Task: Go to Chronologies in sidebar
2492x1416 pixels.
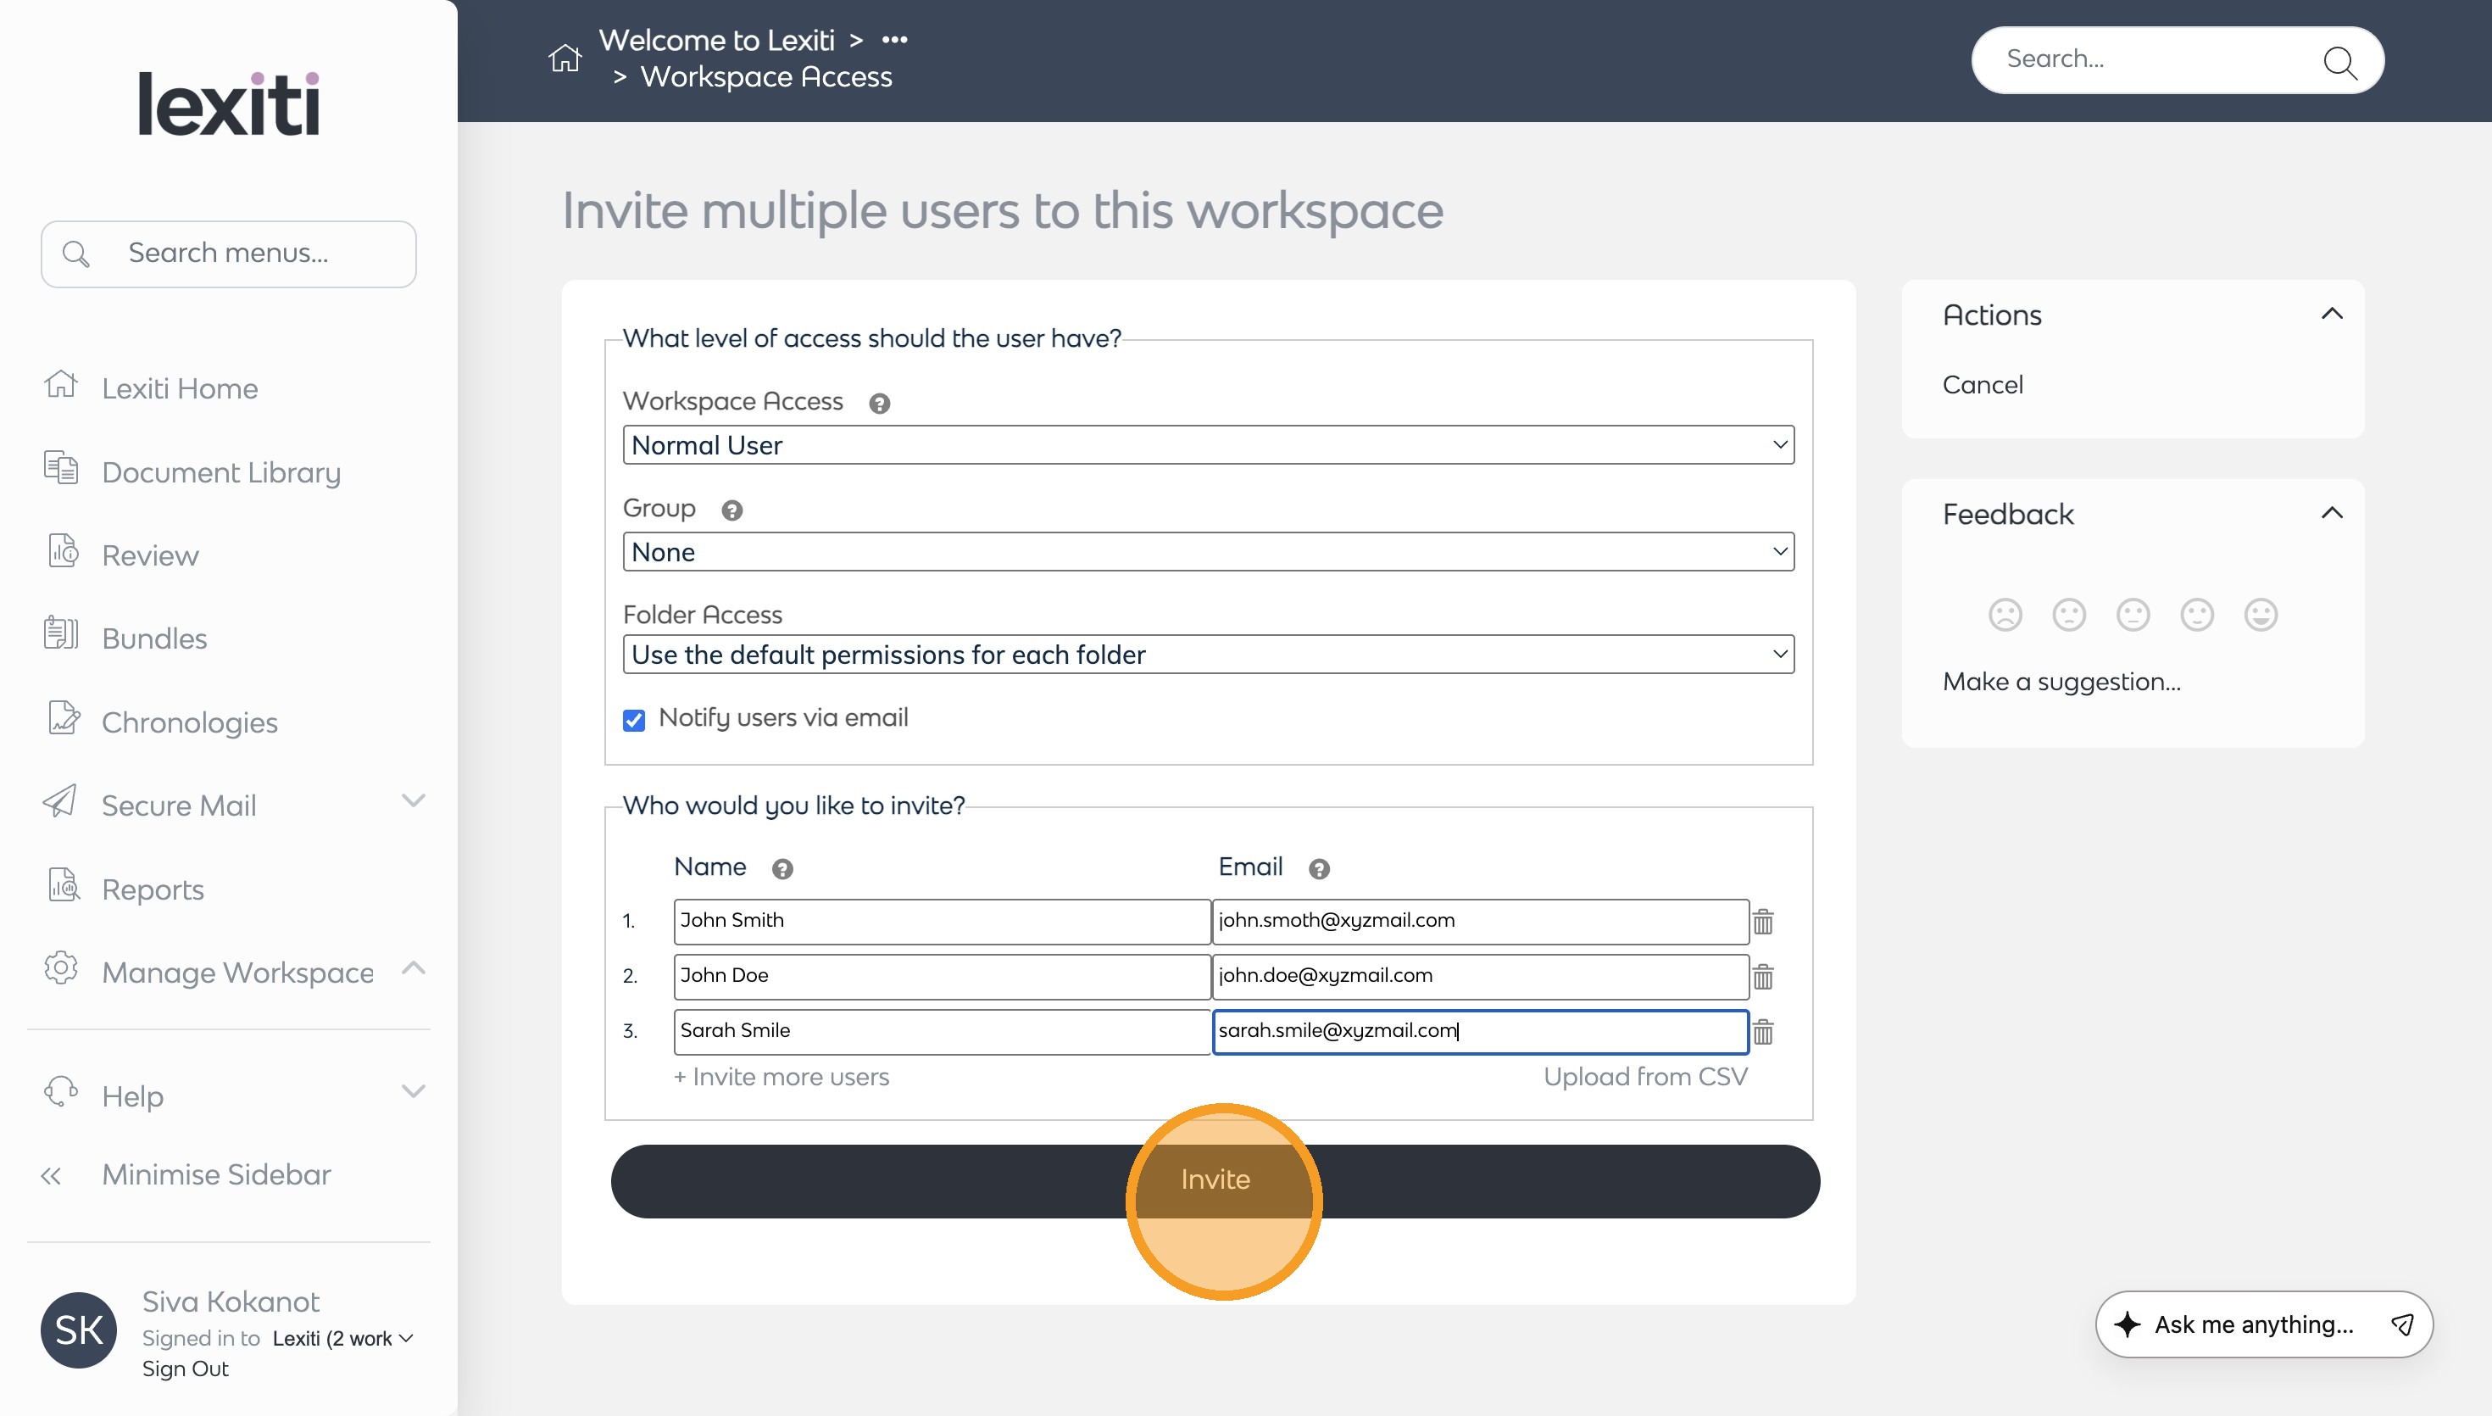Action: click(190, 722)
